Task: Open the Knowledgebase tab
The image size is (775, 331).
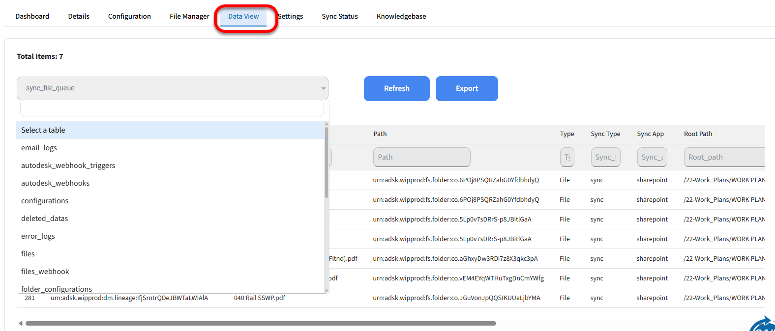Action: pos(401,16)
